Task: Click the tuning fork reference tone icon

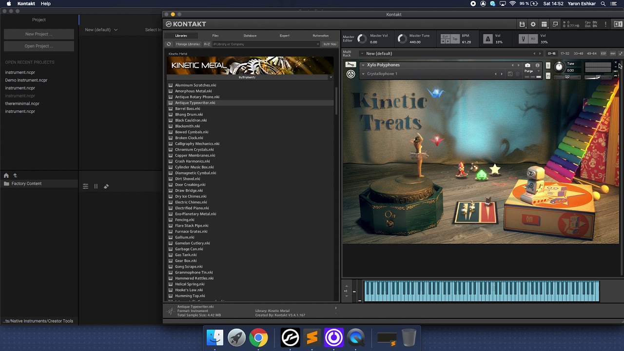Action: (x=524, y=39)
